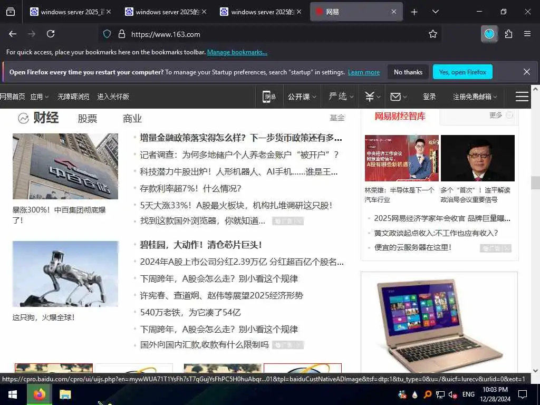
Task: Switch to the first windows server 2025 tab
Action: (x=71, y=12)
